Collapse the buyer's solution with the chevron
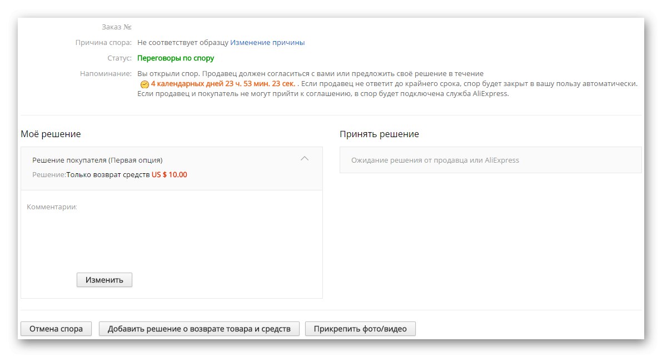The height and width of the screenshot is (357, 662). (x=305, y=158)
